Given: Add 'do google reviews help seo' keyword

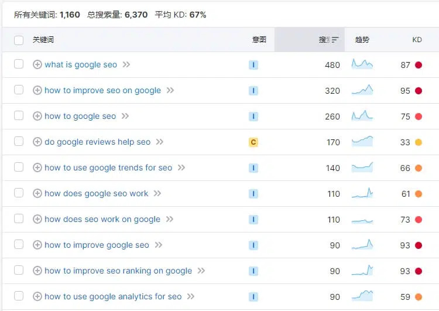Looking at the screenshot, I should click(x=37, y=142).
